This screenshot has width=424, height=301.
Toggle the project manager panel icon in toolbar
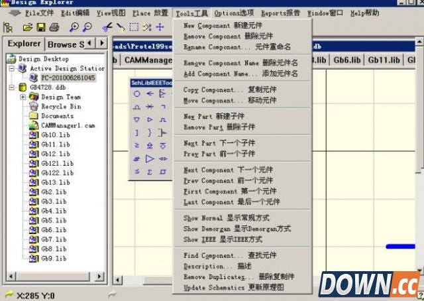pos(8,27)
